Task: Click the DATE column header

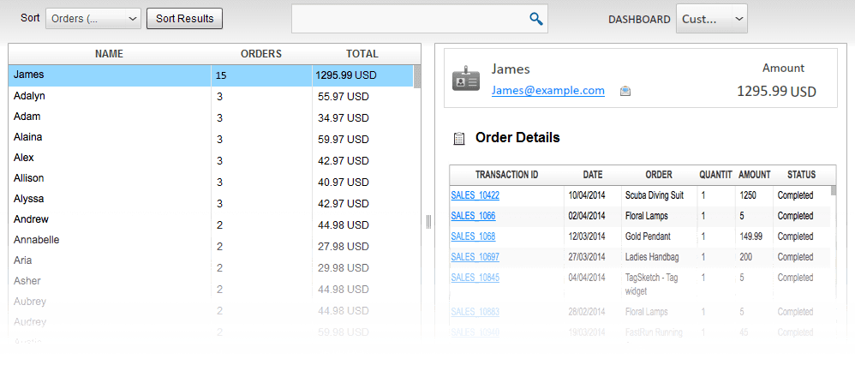Action: (x=592, y=175)
